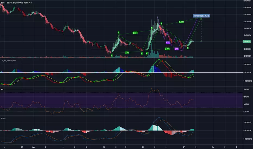Click the 0.795 ratio label
The width and height of the screenshot is (253, 149).
(x=167, y=49)
